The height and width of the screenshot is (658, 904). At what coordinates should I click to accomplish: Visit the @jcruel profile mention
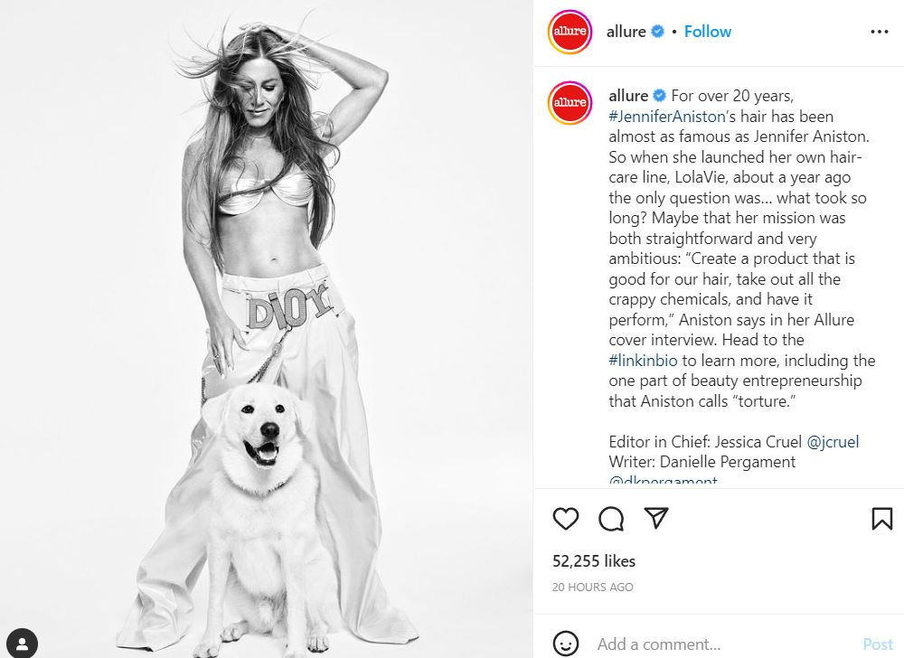coord(833,442)
